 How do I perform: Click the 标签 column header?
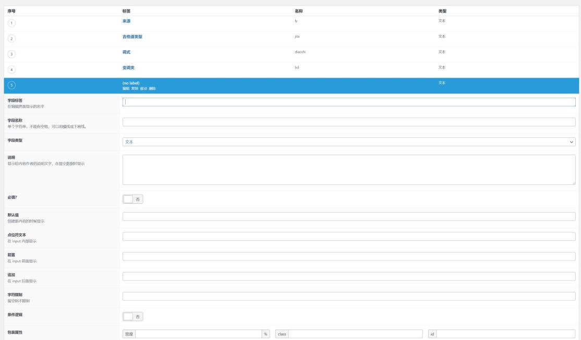click(126, 11)
